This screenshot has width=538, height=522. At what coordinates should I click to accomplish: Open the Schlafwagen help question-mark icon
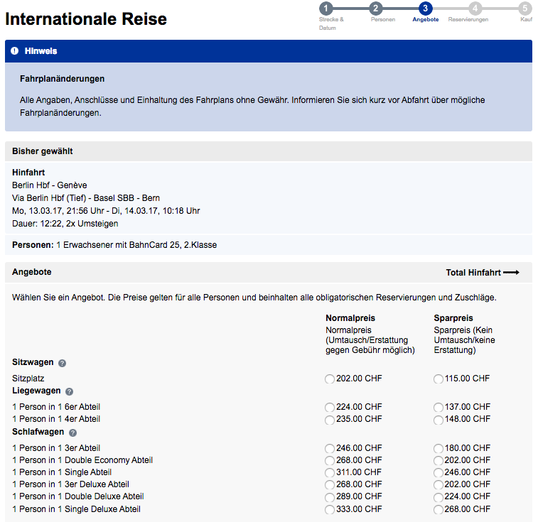(73, 433)
